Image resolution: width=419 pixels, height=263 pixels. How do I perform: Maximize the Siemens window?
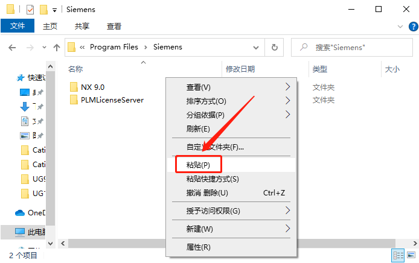pyautogui.click(x=379, y=10)
